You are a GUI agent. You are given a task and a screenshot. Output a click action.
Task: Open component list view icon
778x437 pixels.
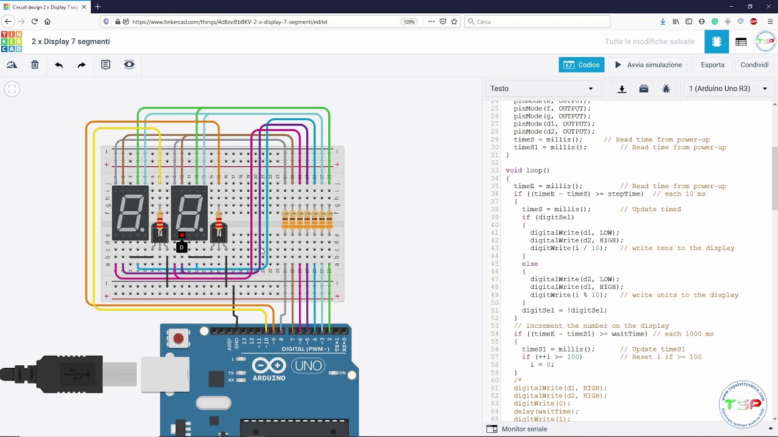[x=741, y=42]
